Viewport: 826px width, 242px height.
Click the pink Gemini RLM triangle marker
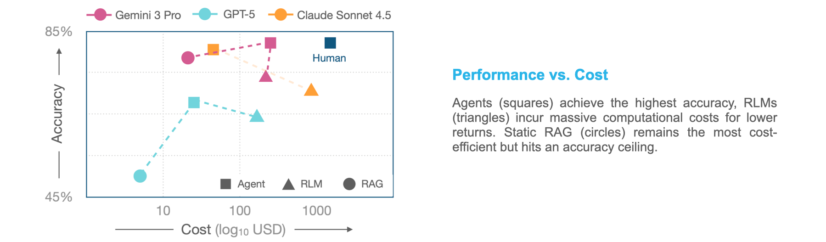coord(266,76)
